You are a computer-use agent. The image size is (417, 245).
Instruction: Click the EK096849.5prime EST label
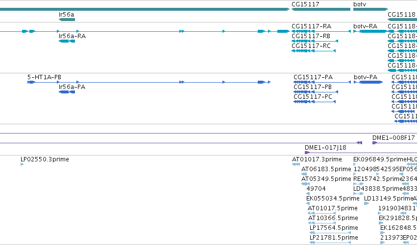point(380,159)
